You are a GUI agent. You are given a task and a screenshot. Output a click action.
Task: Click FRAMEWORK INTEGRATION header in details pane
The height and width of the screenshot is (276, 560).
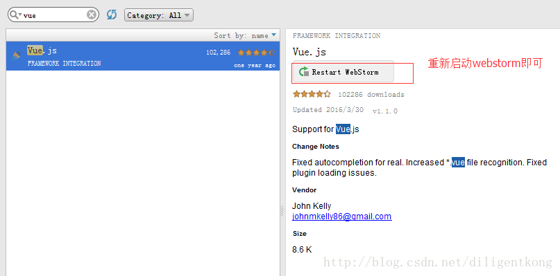(337, 35)
